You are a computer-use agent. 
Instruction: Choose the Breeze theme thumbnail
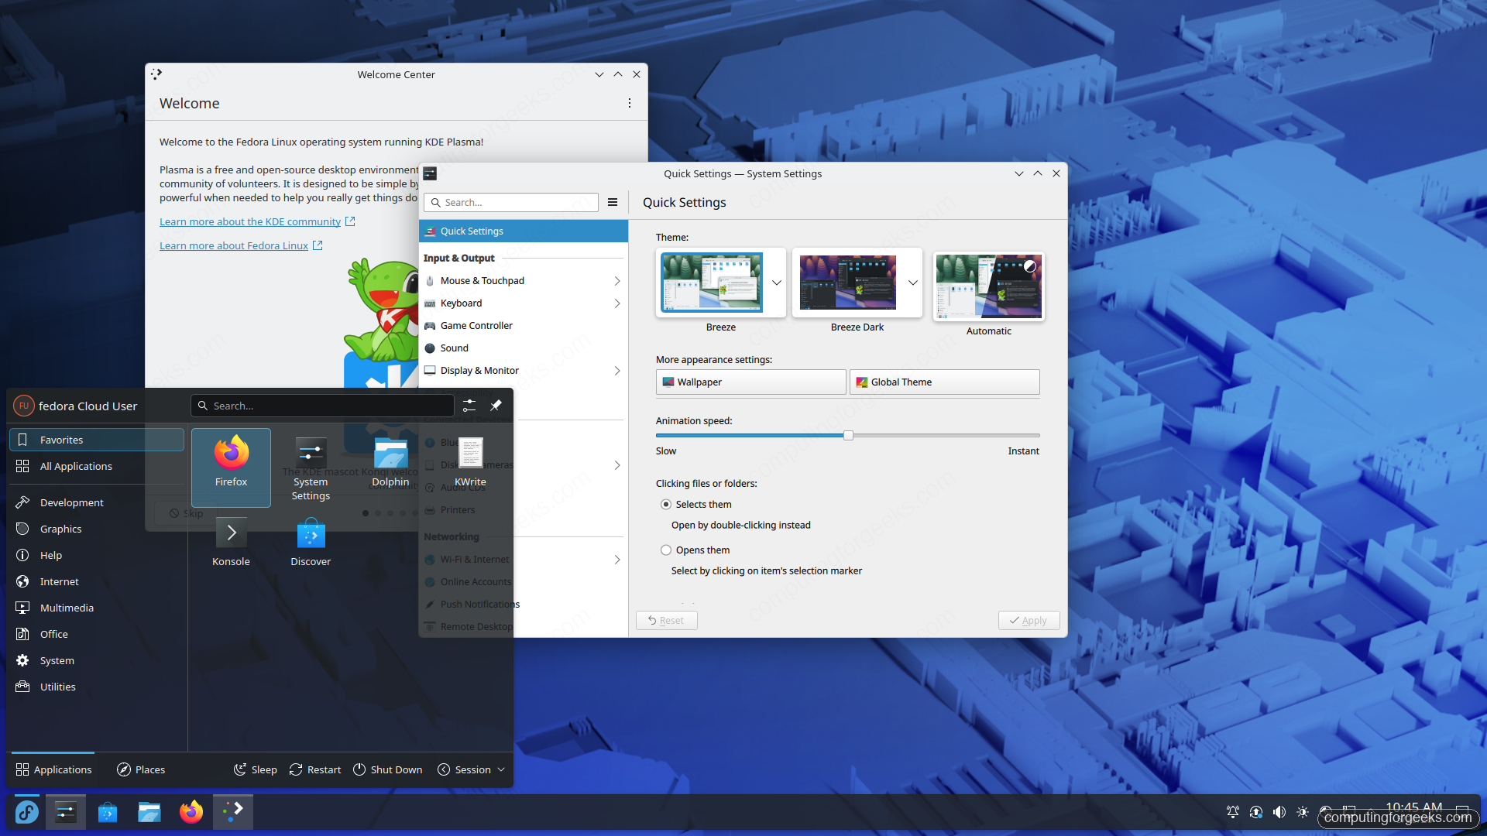pos(711,283)
